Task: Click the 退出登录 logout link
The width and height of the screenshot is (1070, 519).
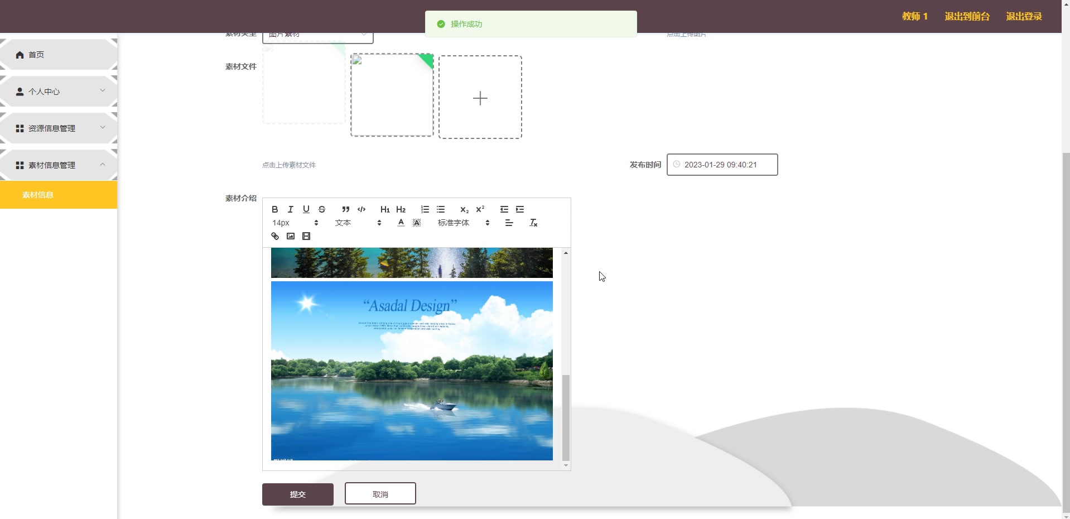Action: [1024, 16]
